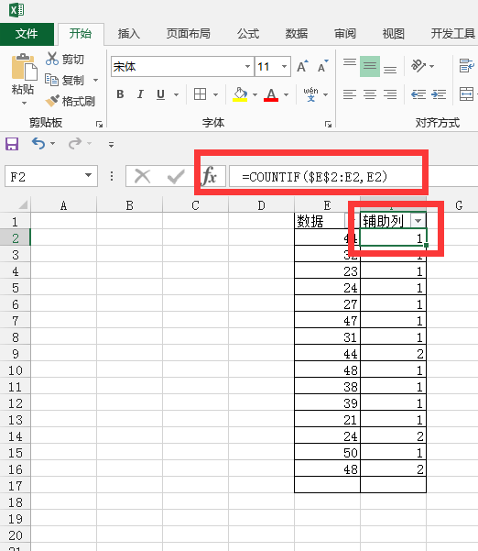Image resolution: width=478 pixels, height=551 pixels.
Task: Open the 辅助列 filter dropdown
Action: pyautogui.click(x=418, y=221)
